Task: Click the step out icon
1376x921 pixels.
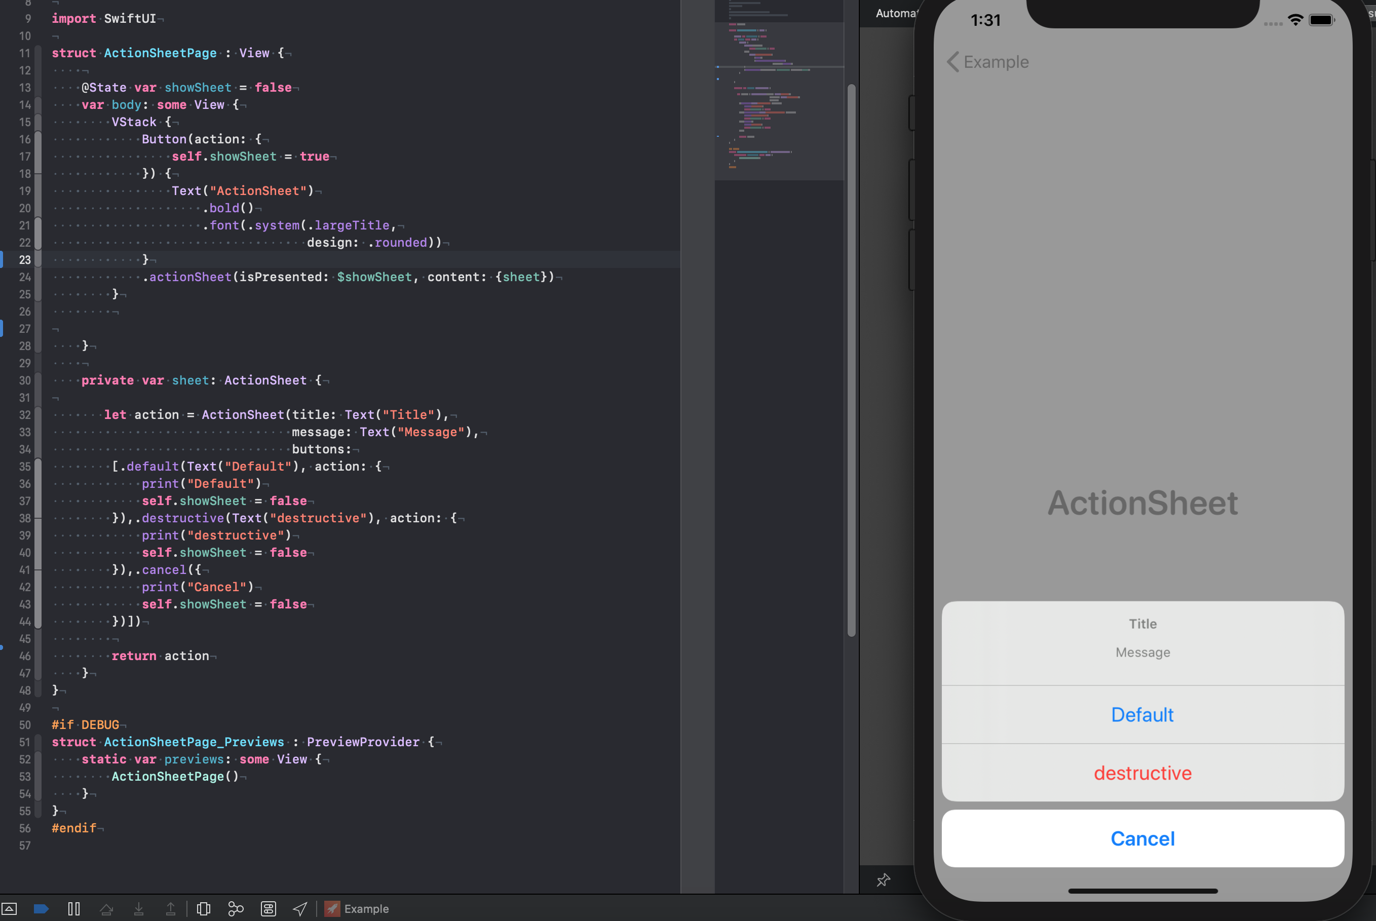Action: 170,908
